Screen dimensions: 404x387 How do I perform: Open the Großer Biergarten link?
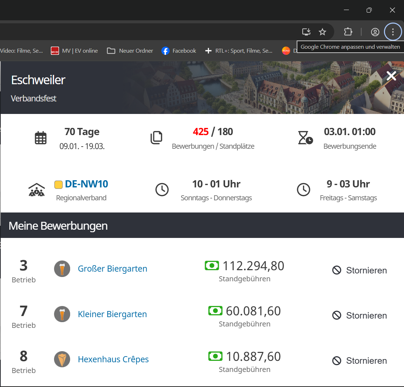[112, 269]
